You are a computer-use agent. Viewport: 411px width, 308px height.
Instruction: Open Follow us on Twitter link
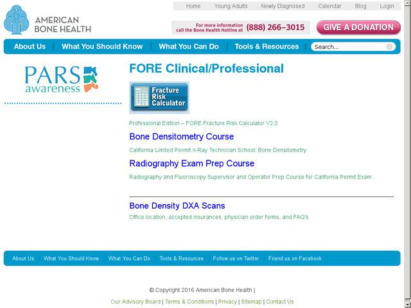[x=236, y=259]
